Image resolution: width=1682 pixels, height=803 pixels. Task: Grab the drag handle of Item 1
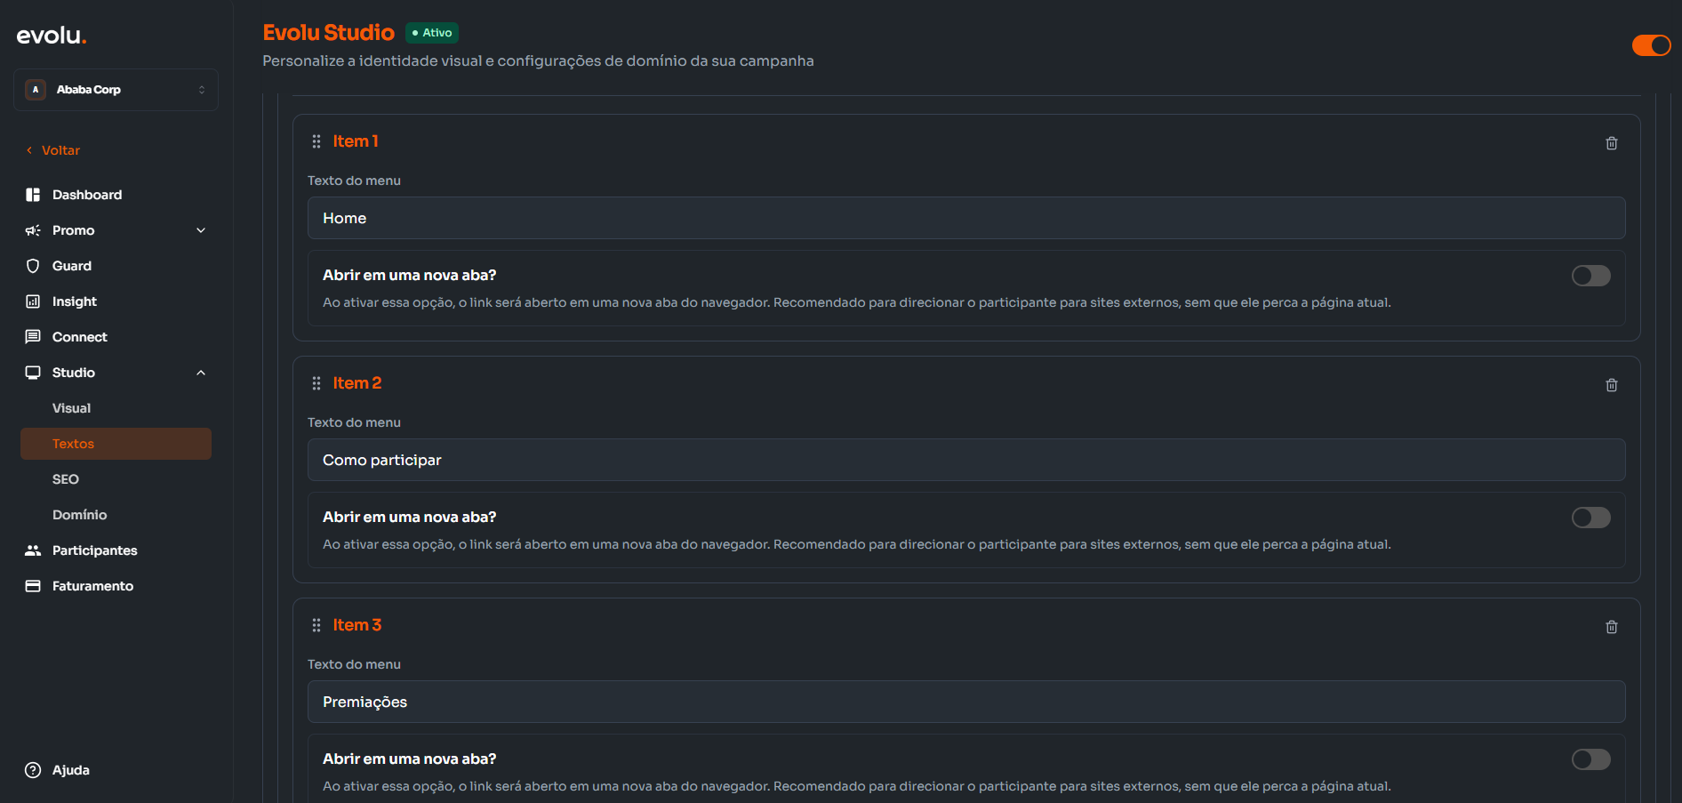pos(316,141)
